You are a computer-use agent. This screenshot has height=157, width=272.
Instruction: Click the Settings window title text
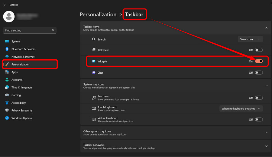click(x=14, y=5)
